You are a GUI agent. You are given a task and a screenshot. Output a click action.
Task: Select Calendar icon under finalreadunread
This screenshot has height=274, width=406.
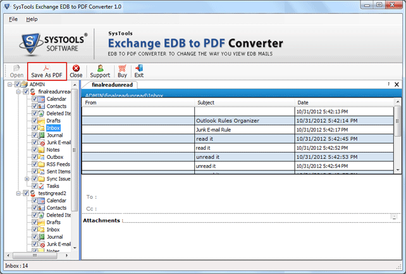(x=41, y=99)
